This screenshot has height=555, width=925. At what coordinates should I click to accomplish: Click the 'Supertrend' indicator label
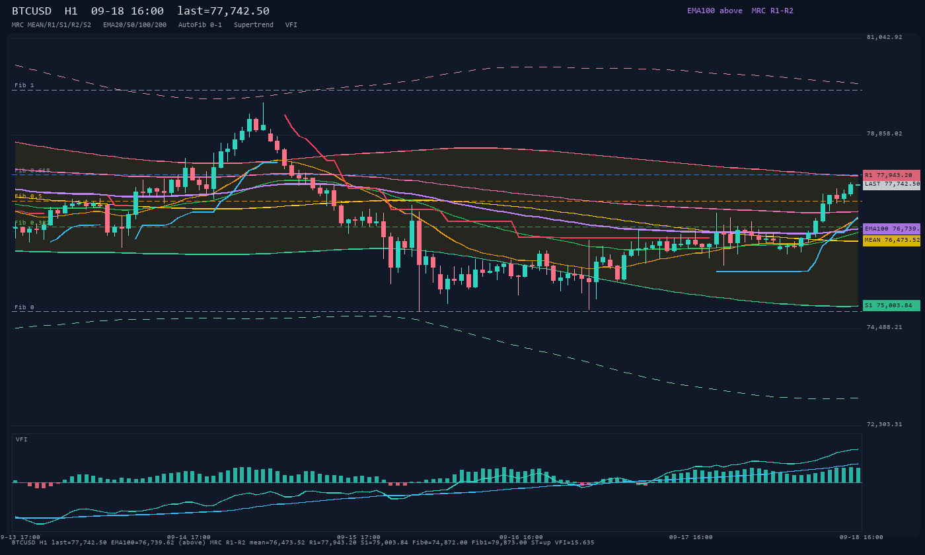click(254, 25)
